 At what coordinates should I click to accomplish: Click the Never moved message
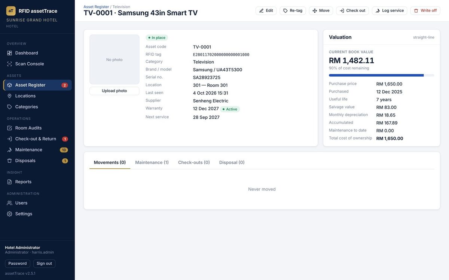[x=262, y=189]
